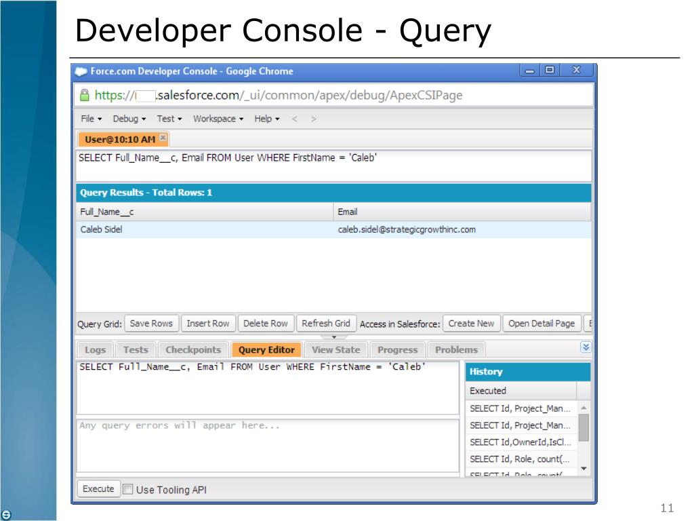Enable the Use Tooling API checkbox

click(x=128, y=489)
